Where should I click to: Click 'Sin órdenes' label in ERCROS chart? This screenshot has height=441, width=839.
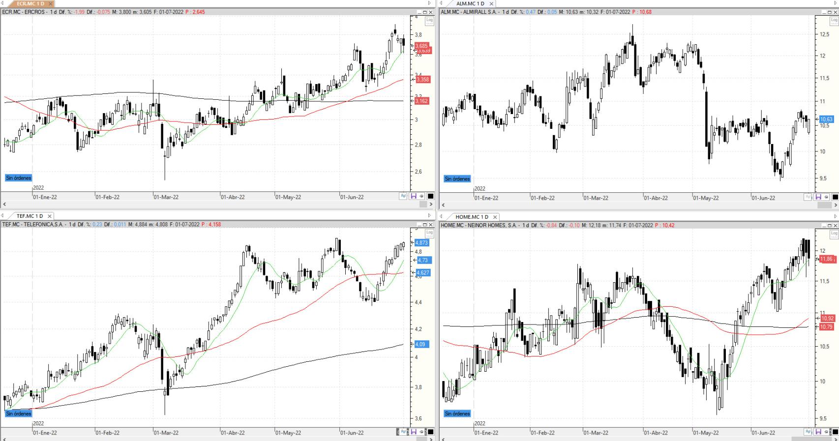click(x=19, y=178)
